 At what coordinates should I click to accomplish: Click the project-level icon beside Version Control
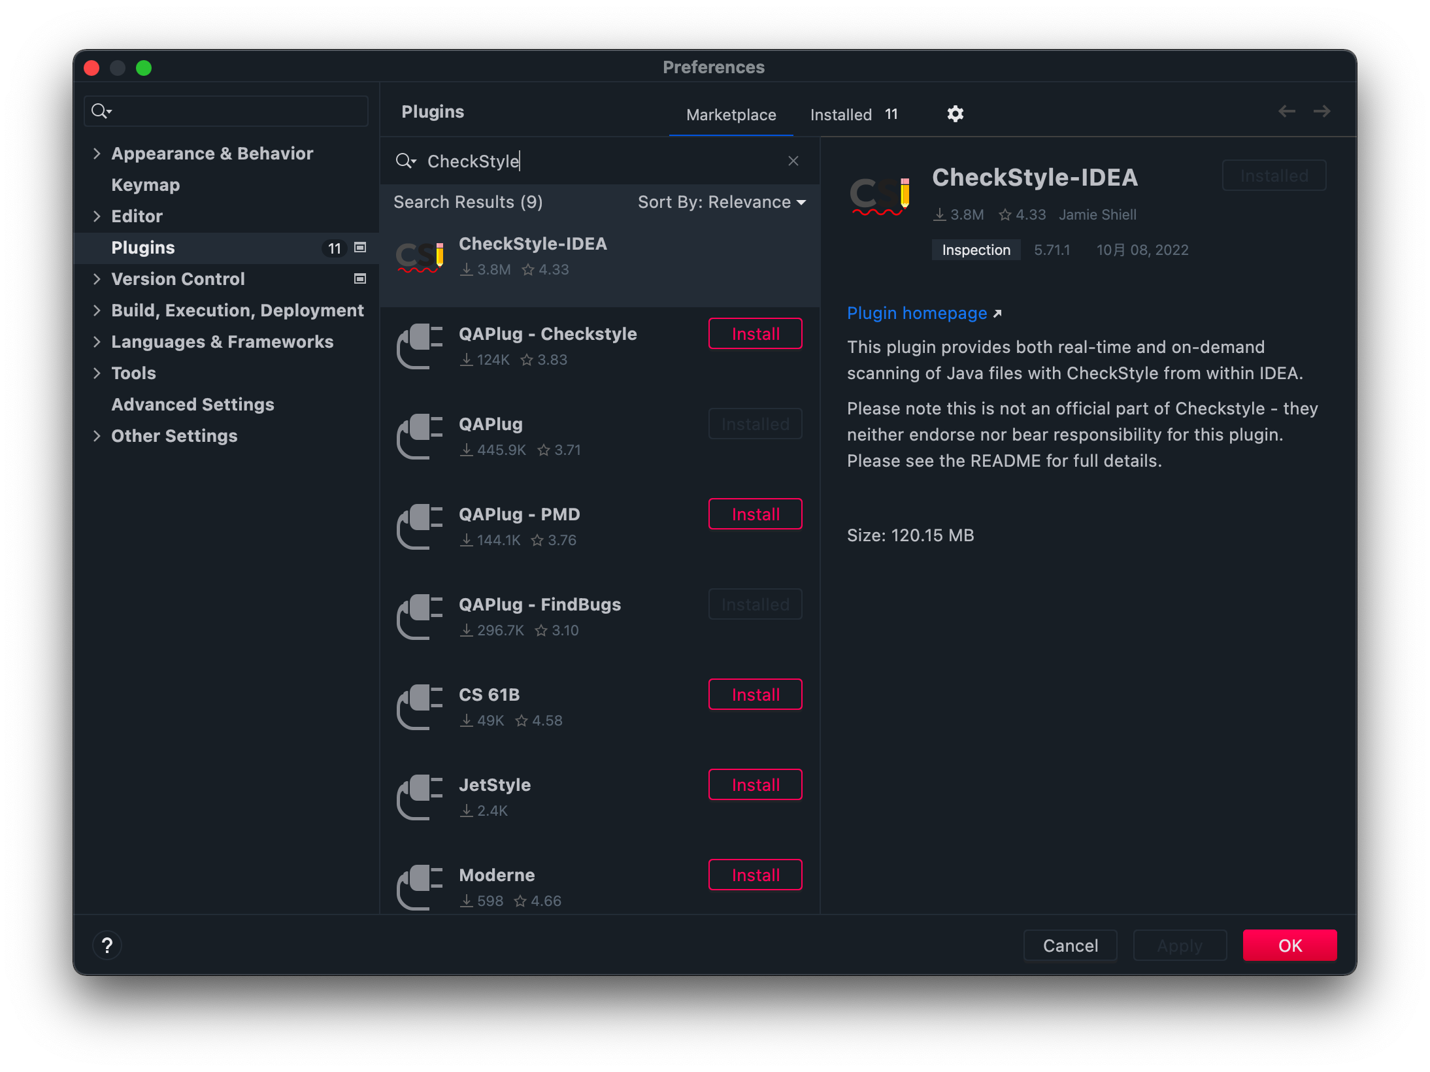pyautogui.click(x=359, y=279)
